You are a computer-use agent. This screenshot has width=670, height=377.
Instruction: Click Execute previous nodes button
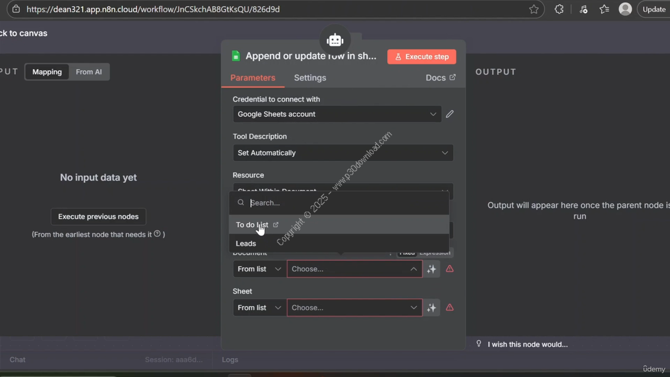pos(98,216)
